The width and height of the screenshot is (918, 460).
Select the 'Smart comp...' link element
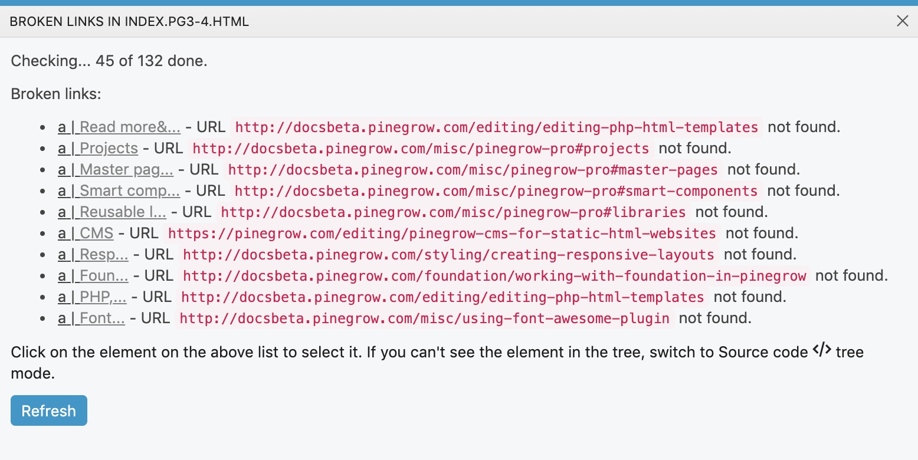[x=119, y=190]
